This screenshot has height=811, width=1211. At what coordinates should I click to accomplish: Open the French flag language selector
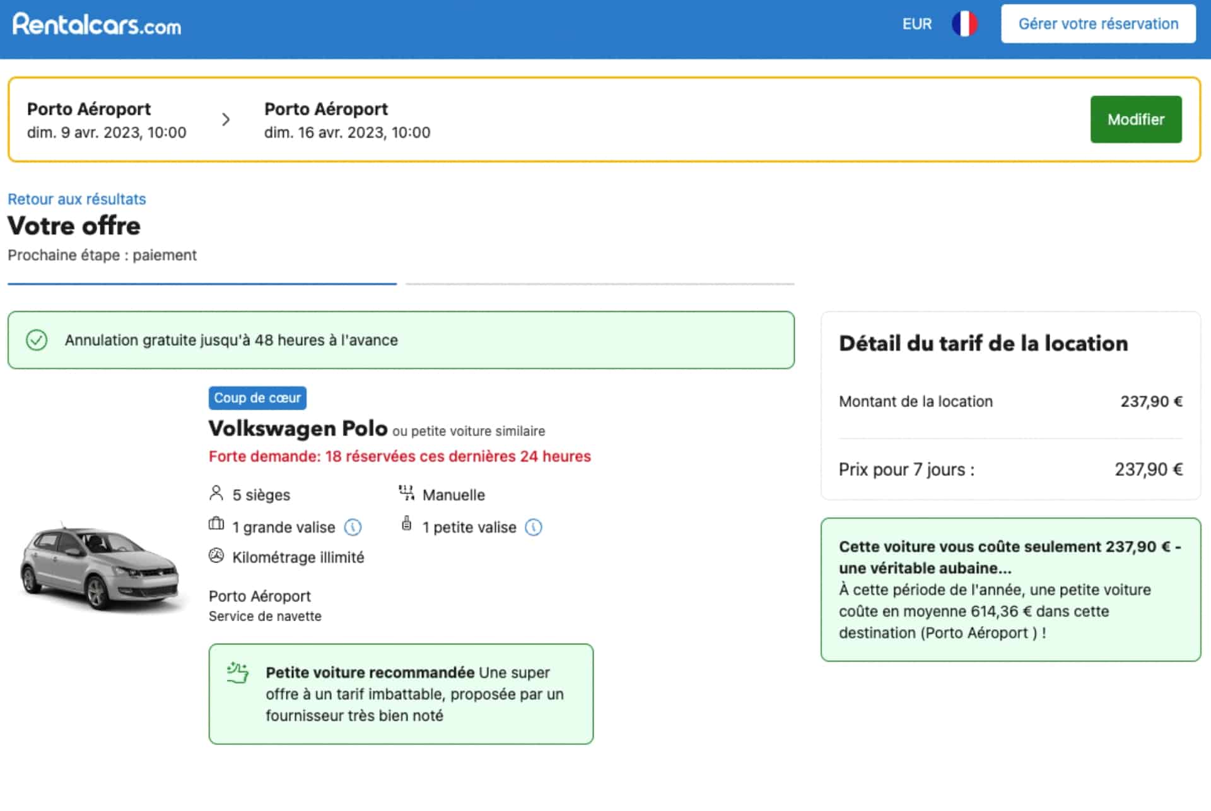click(x=964, y=24)
